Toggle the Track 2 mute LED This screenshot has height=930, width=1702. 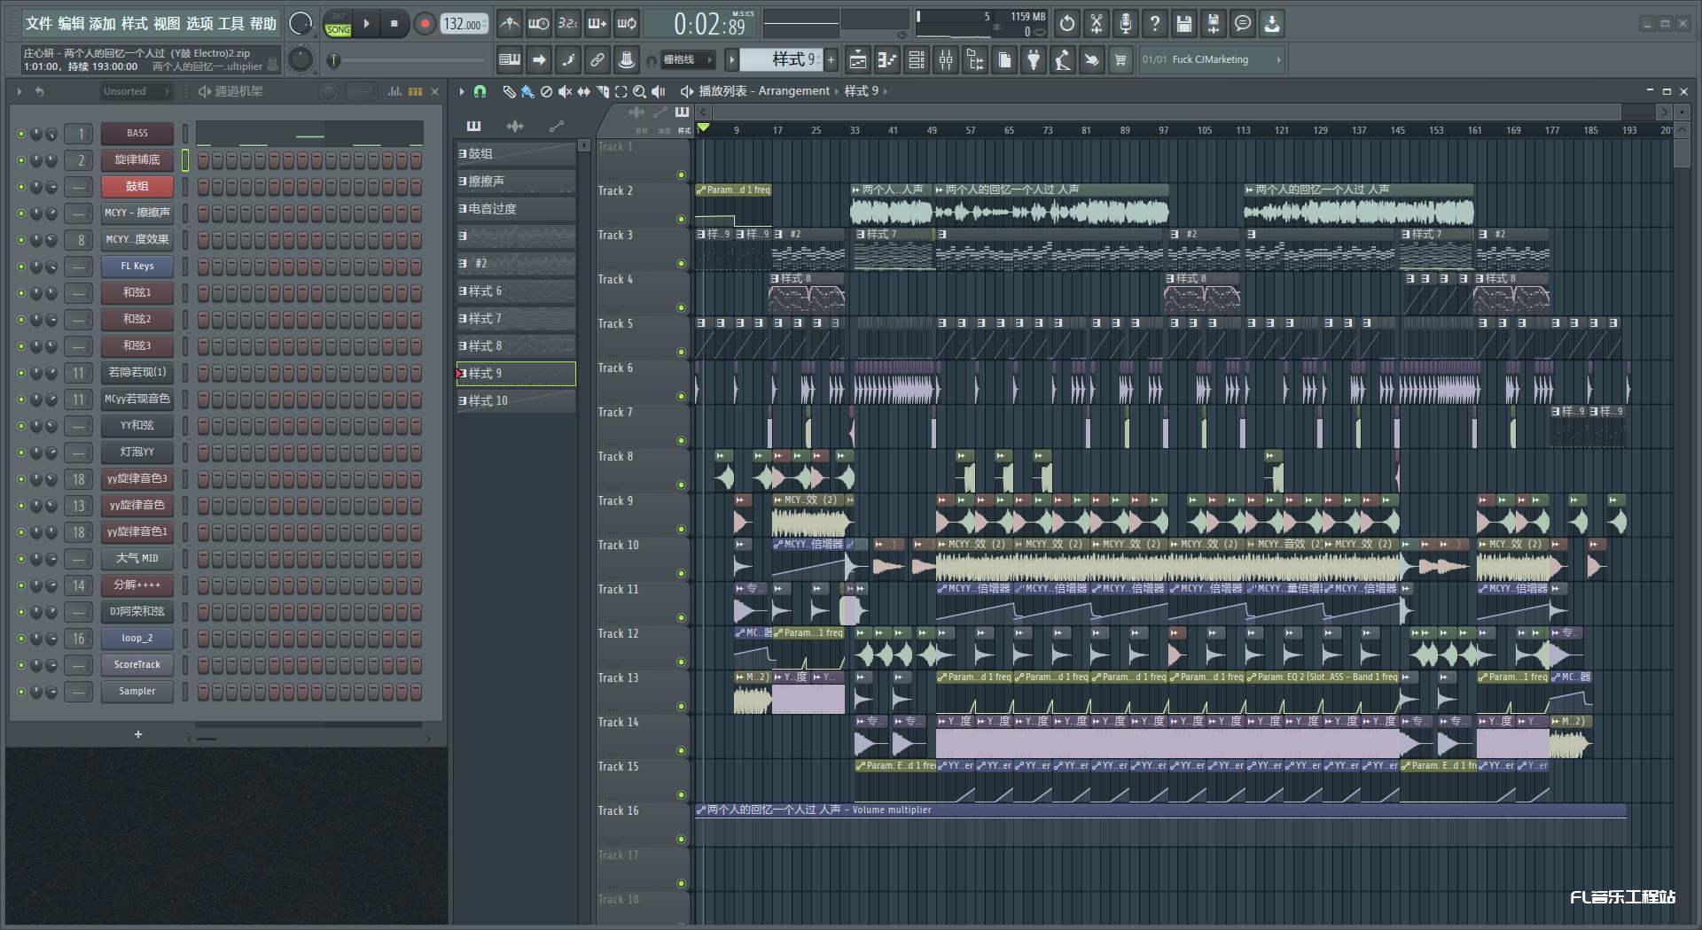pyautogui.click(x=681, y=219)
